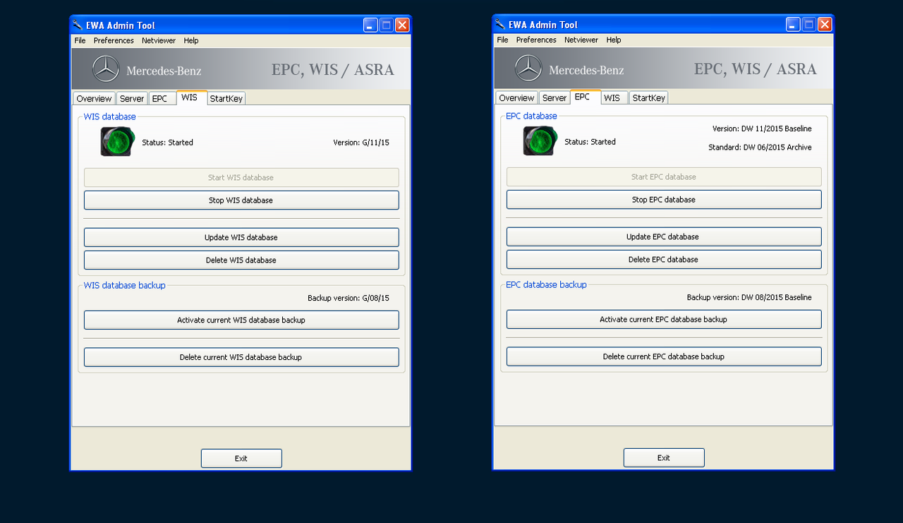Click the Start EPC database button
Image resolution: width=903 pixels, height=523 pixels.
click(664, 177)
